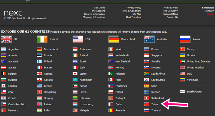This screenshot has width=215, height=116.
Task: Click the Belgium flag icon
Action: click(x=3, y=74)
